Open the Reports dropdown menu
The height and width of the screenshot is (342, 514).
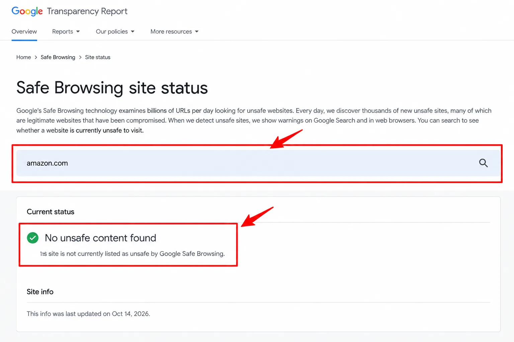pyautogui.click(x=66, y=31)
